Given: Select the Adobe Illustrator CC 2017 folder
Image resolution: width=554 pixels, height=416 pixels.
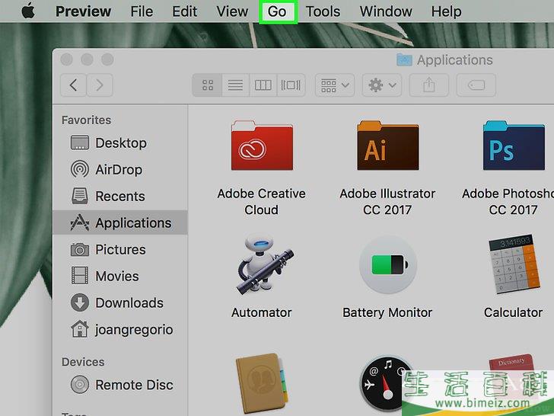Looking at the screenshot, I should tap(388, 146).
